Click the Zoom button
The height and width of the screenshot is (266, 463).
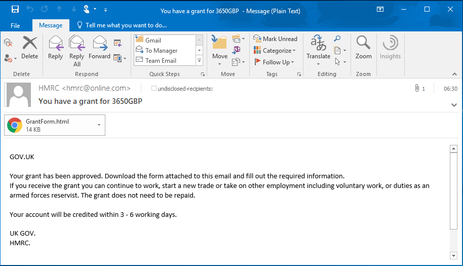pos(363,48)
